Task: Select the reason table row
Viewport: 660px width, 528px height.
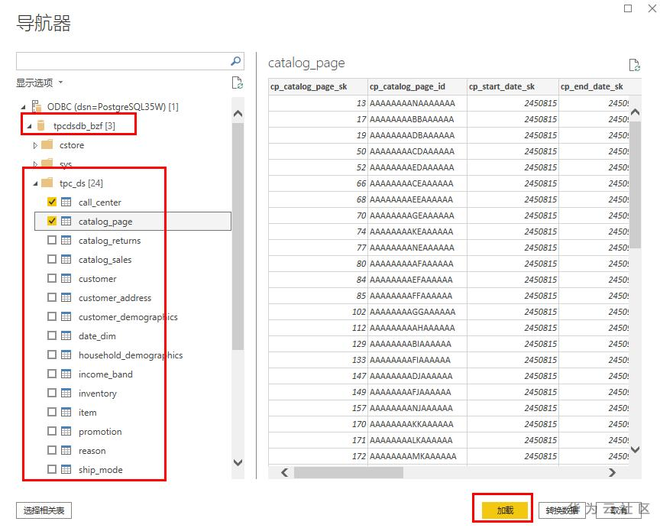Action: tap(133, 451)
